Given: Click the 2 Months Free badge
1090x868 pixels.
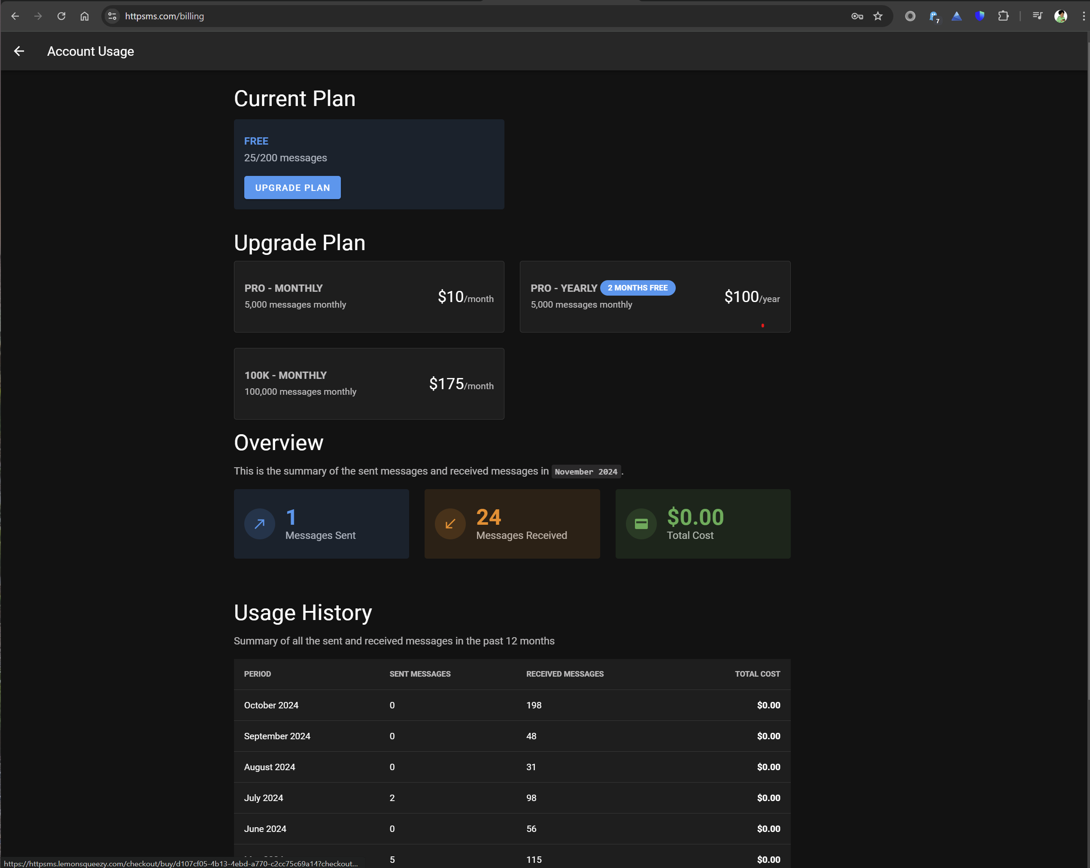Looking at the screenshot, I should click(x=638, y=287).
